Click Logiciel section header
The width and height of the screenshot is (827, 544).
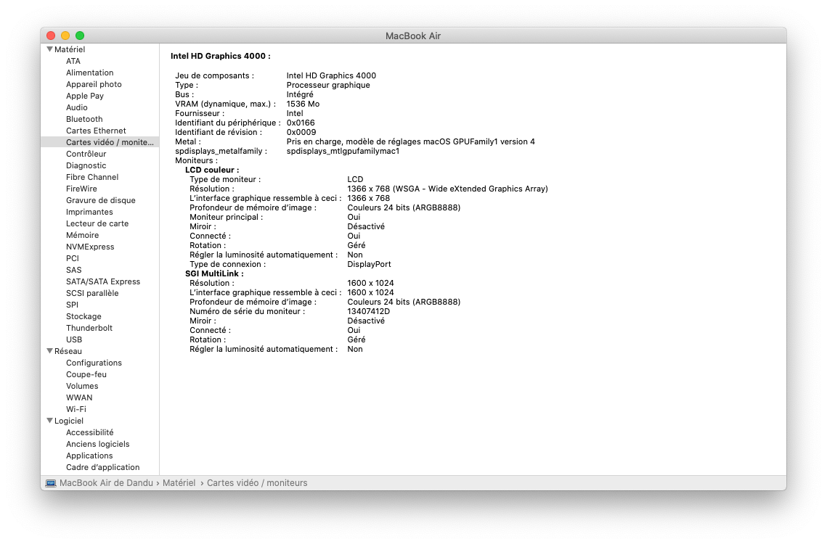click(x=69, y=421)
